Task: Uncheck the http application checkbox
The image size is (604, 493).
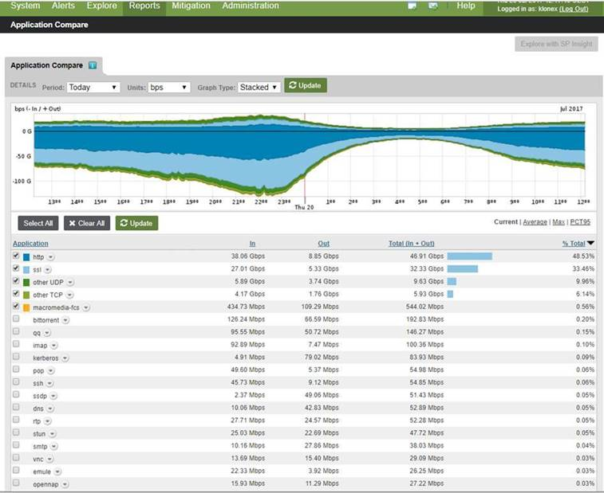Action: pos(17,256)
